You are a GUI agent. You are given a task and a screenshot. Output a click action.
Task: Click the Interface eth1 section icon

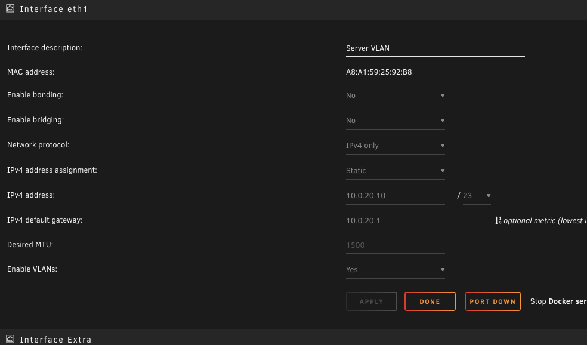10,8
